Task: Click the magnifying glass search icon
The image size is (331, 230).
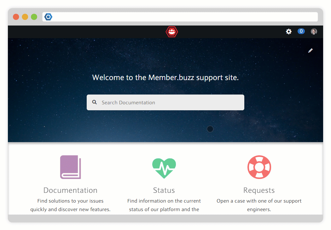Action: [95, 102]
